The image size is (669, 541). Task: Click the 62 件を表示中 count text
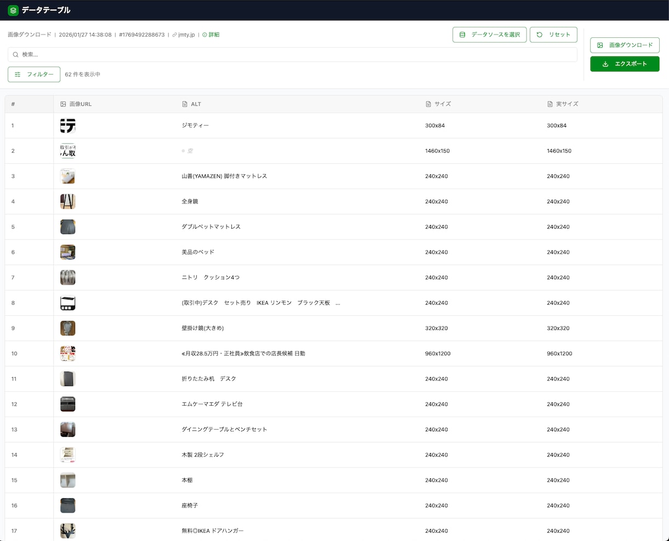(x=83, y=74)
